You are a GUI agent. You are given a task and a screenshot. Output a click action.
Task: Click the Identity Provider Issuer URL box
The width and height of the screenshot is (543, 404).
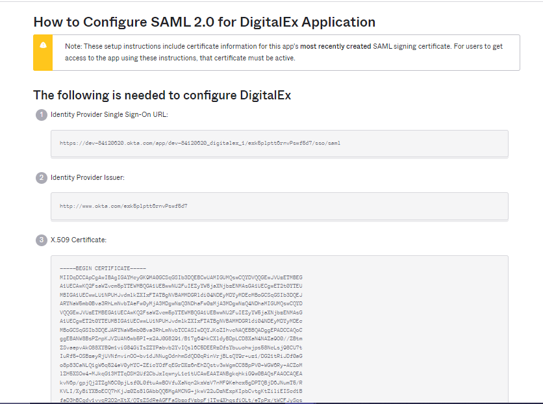pos(279,206)
